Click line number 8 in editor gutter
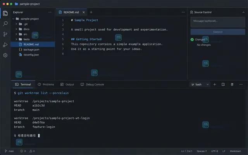 63,54
